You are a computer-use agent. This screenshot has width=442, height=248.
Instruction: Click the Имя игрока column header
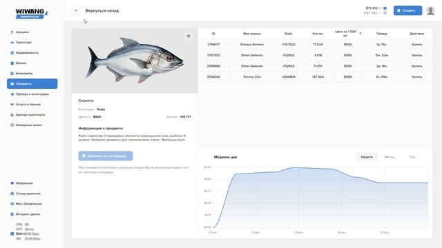pyautogui.click(x=251, y=34)
